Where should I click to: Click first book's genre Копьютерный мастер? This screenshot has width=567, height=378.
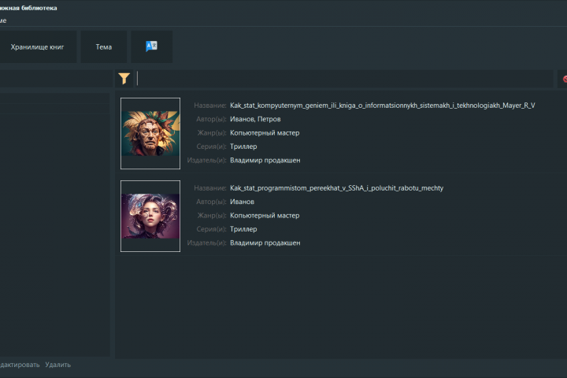265,133
